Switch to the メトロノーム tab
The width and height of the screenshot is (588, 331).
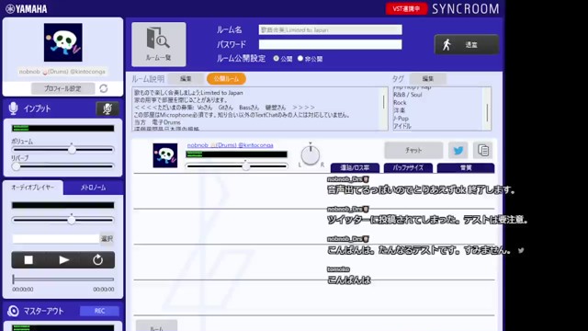[x=93, y=188]
